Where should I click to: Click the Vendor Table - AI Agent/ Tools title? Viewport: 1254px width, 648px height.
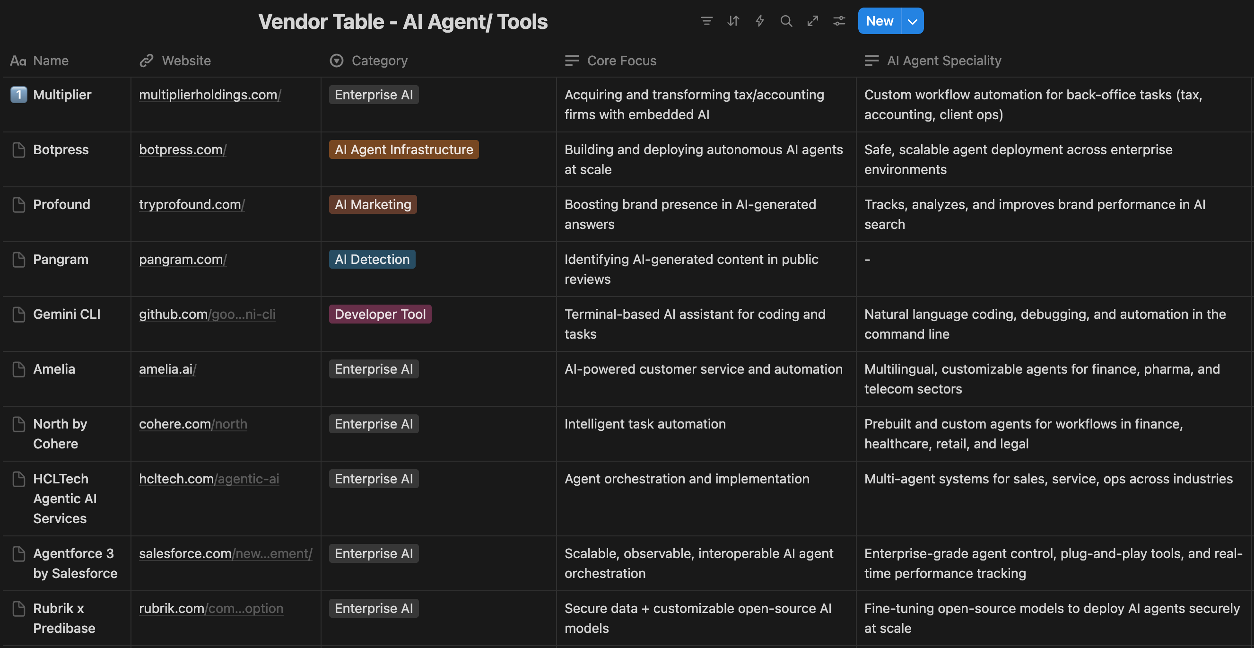click(x=402, y=21)
